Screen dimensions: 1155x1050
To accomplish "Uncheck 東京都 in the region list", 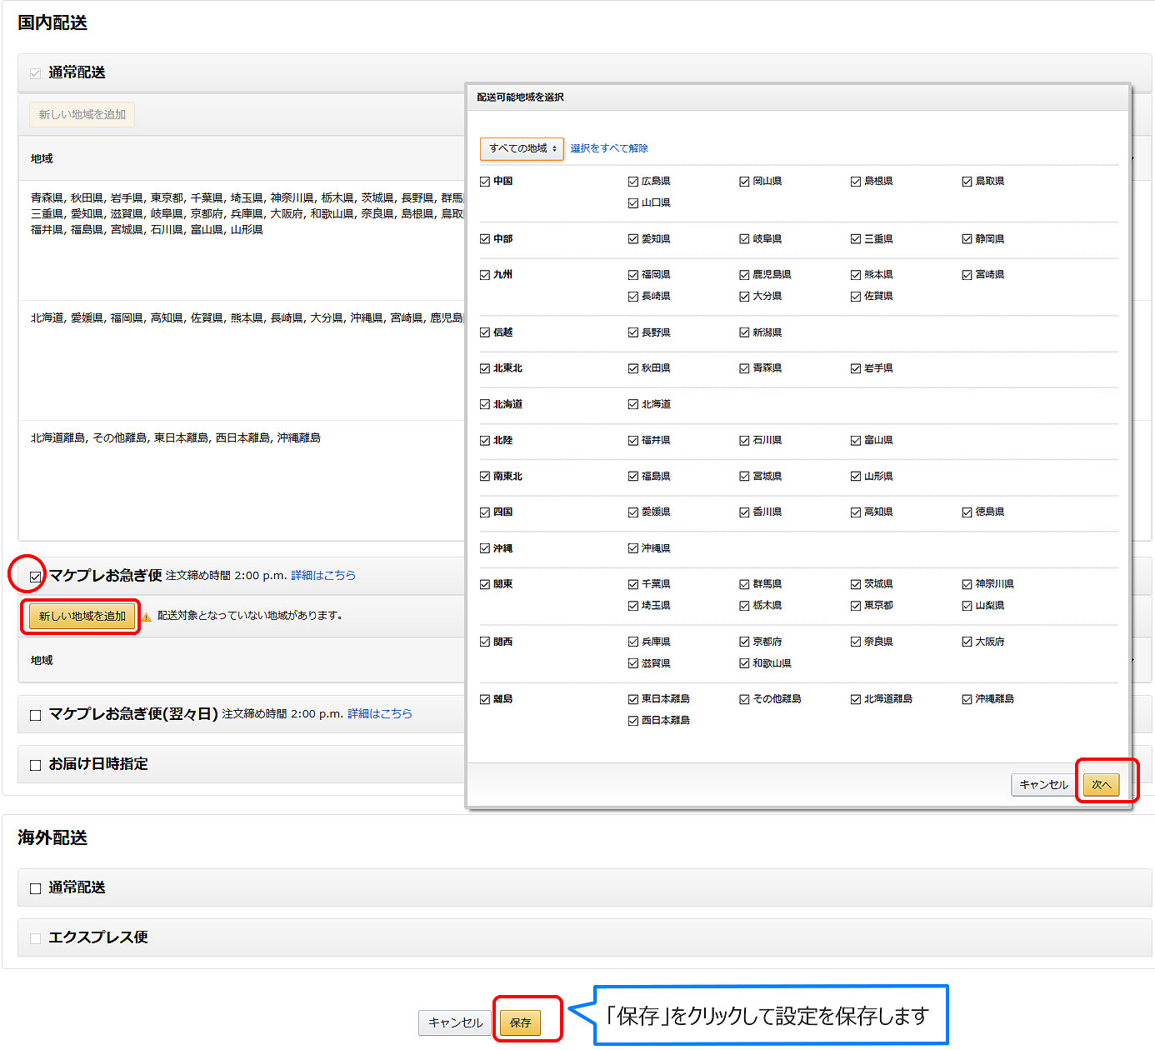I will tap(856, 606).
